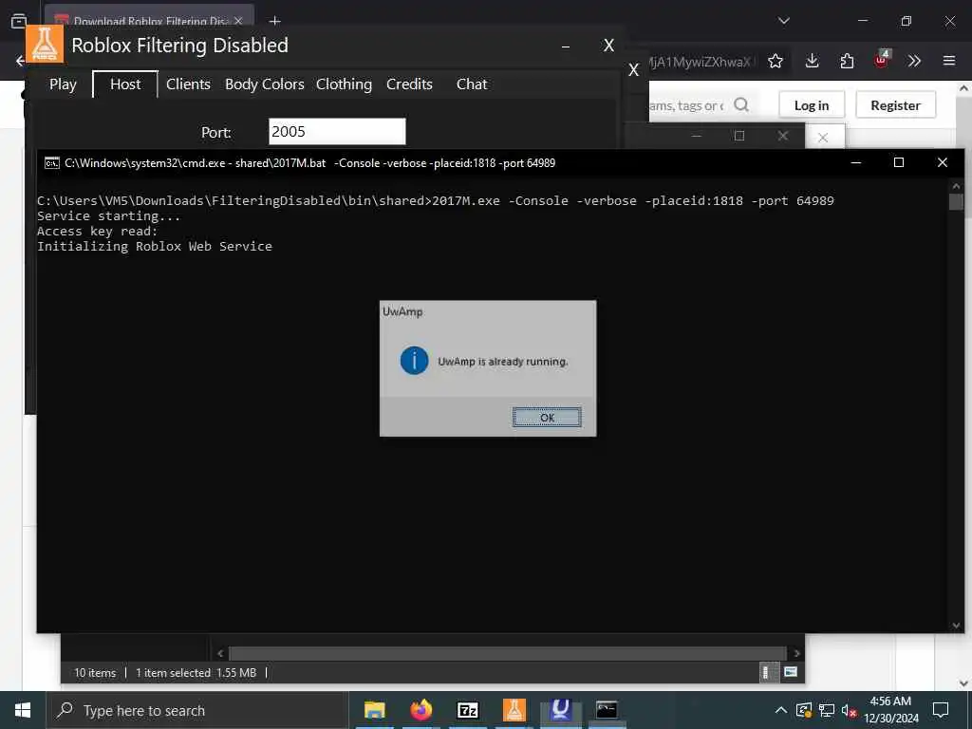Click the Port input field showing 2005

pos(337,131)
